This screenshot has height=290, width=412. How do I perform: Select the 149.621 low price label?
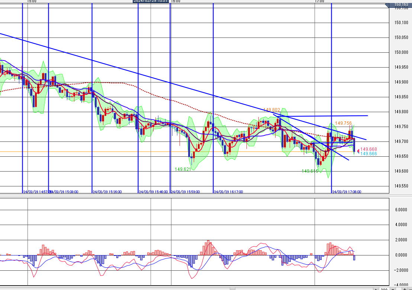coord(183,169)
